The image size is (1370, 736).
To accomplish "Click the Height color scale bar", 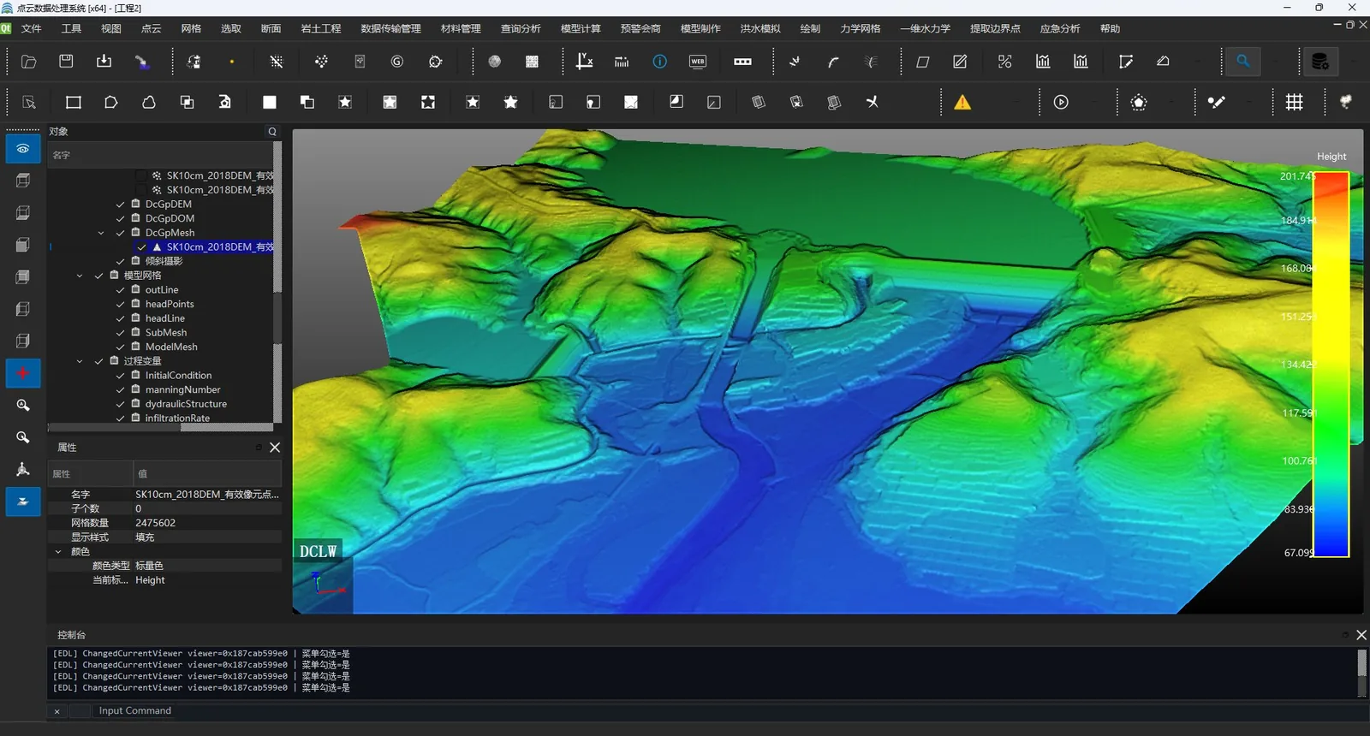I will tap(1331, 365).
